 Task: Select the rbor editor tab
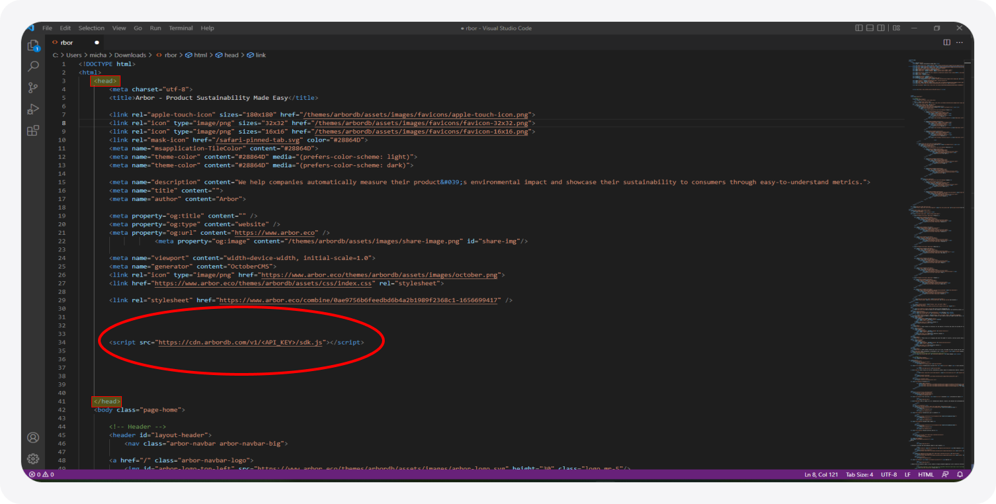[x=76, y=42]
